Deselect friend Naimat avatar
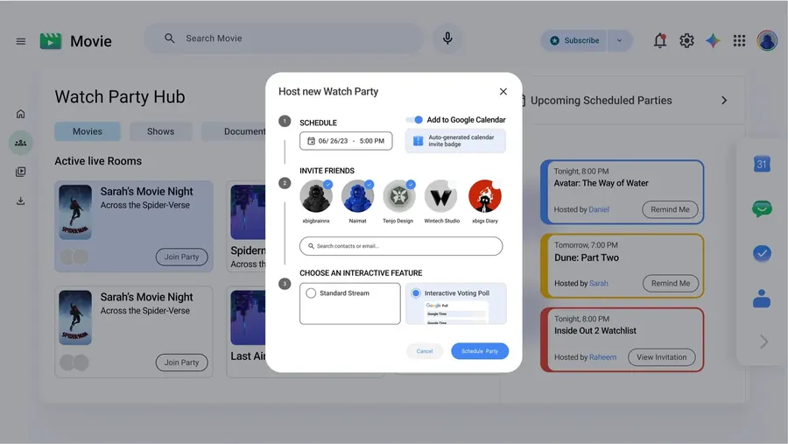The image size is (788, 444). click(357, 196)
